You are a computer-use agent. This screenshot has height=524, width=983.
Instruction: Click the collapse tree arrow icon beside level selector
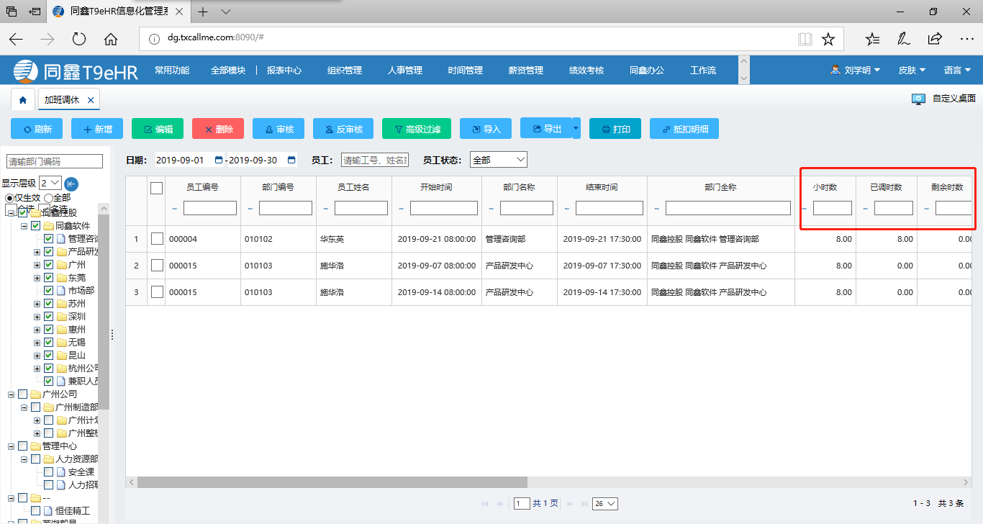coord(71,184)
